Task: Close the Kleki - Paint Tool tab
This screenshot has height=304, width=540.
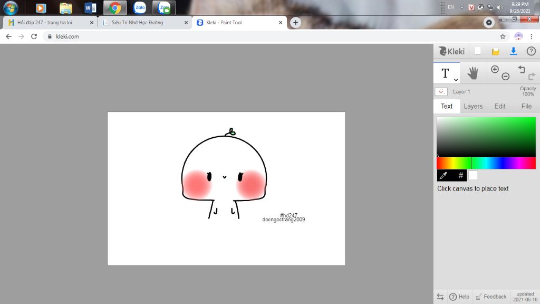Action: 281,22
